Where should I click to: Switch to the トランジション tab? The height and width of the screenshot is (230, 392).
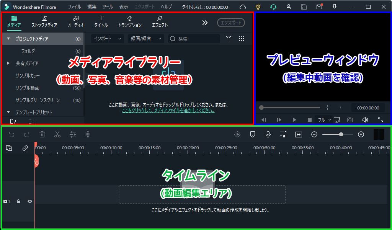coord(130,21)
